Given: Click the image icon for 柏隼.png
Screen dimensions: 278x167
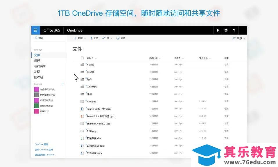Looking at the screenshot, I should (82, 131).
